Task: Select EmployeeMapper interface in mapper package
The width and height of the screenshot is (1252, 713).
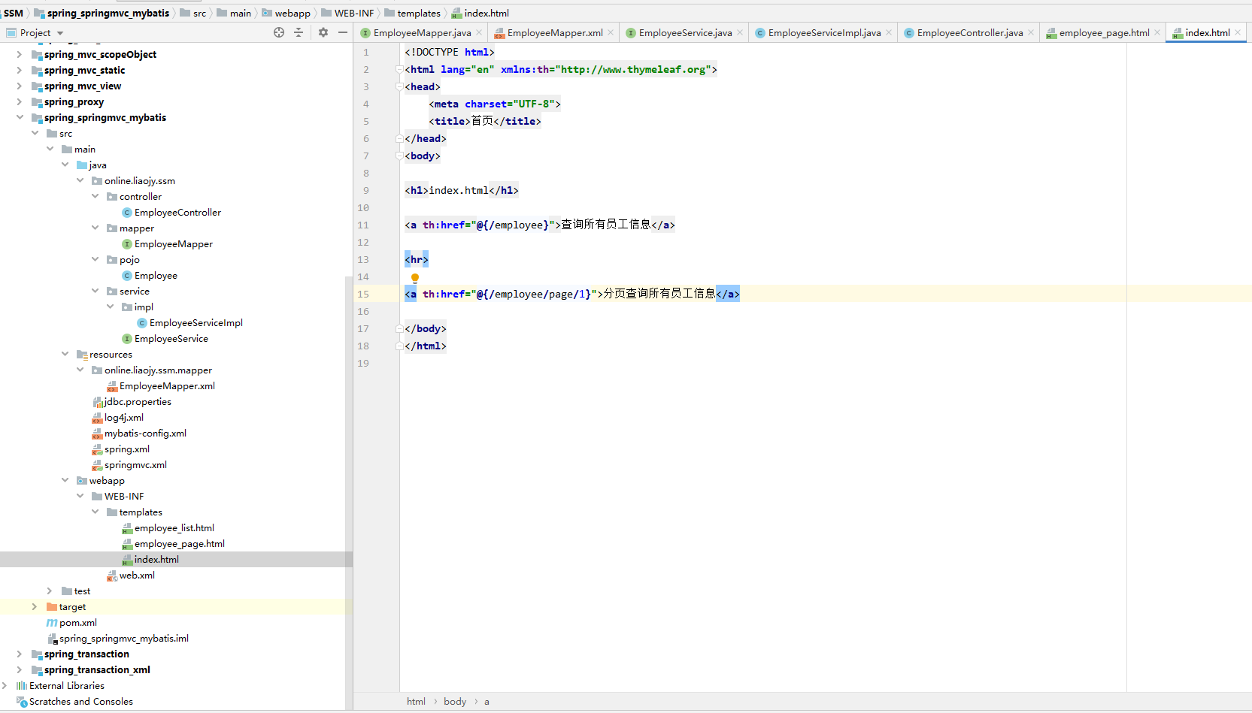Action: pos(174,244)
